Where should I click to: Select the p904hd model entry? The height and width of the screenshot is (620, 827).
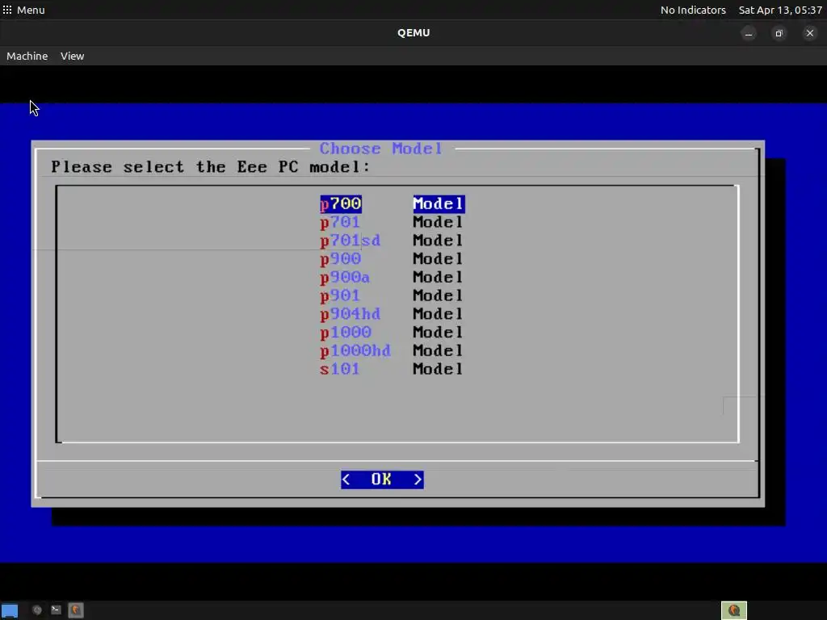(x=392, y=314)
